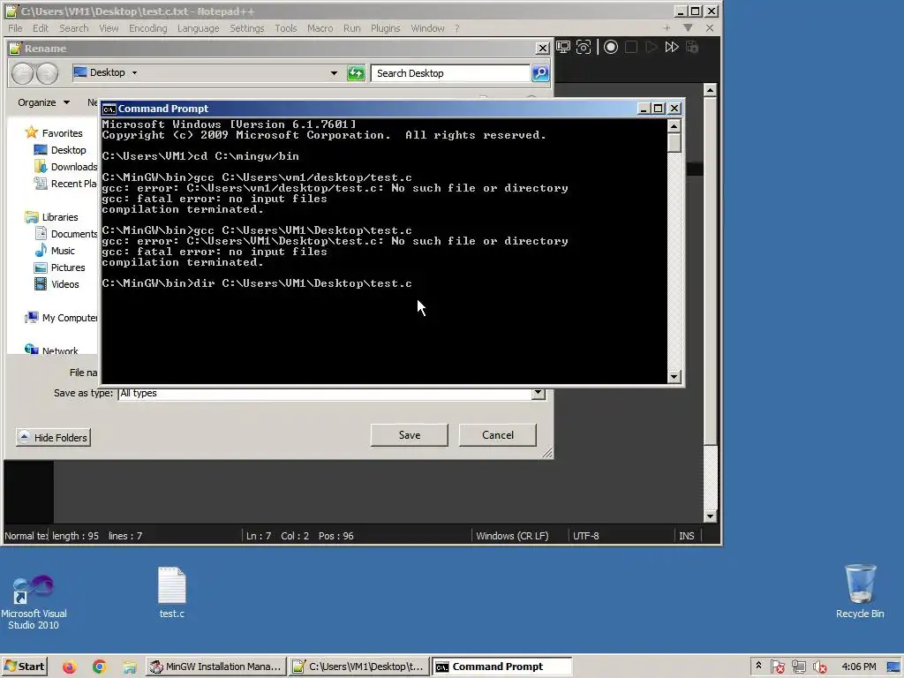This screenshot has width=904, height=678.
Task: Click the Start button
Action: [x=24, y=667]
